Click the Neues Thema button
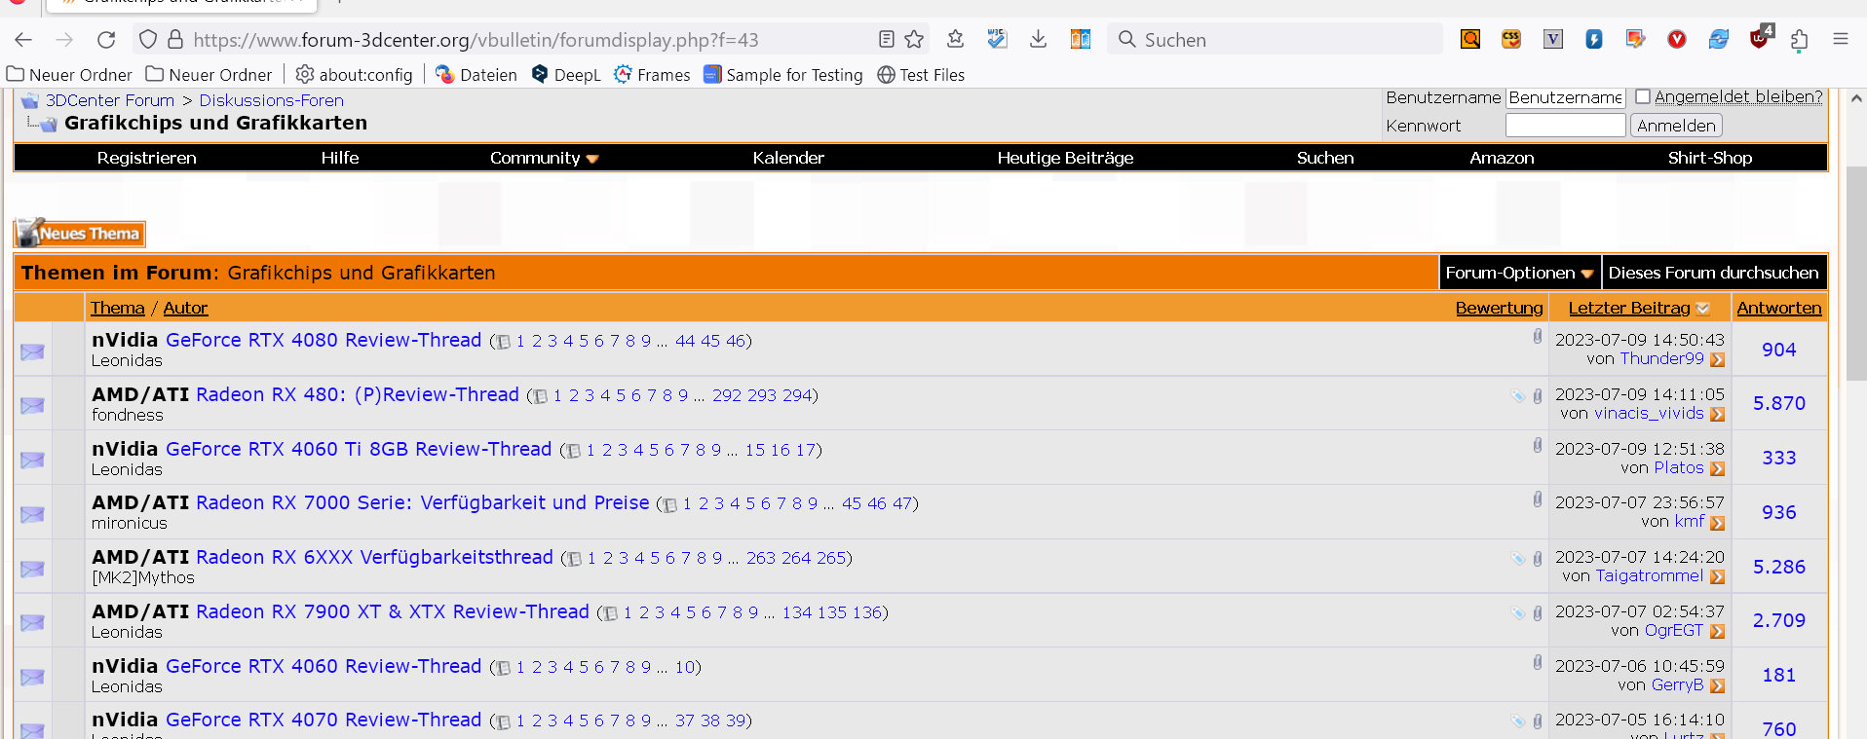The width and height of the screenshot is (1867, 739). tap(80, 233)
